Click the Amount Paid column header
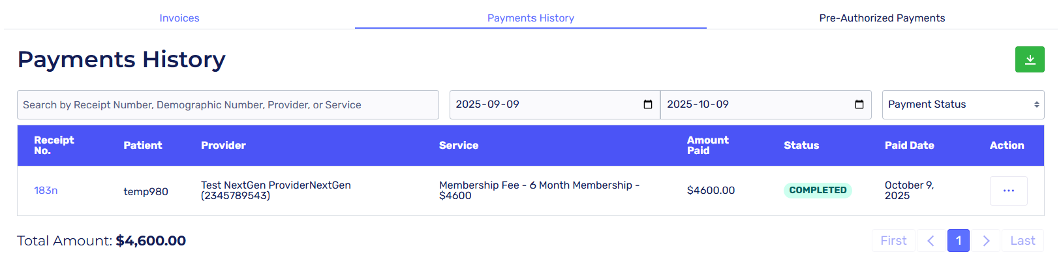 [707, 146]
